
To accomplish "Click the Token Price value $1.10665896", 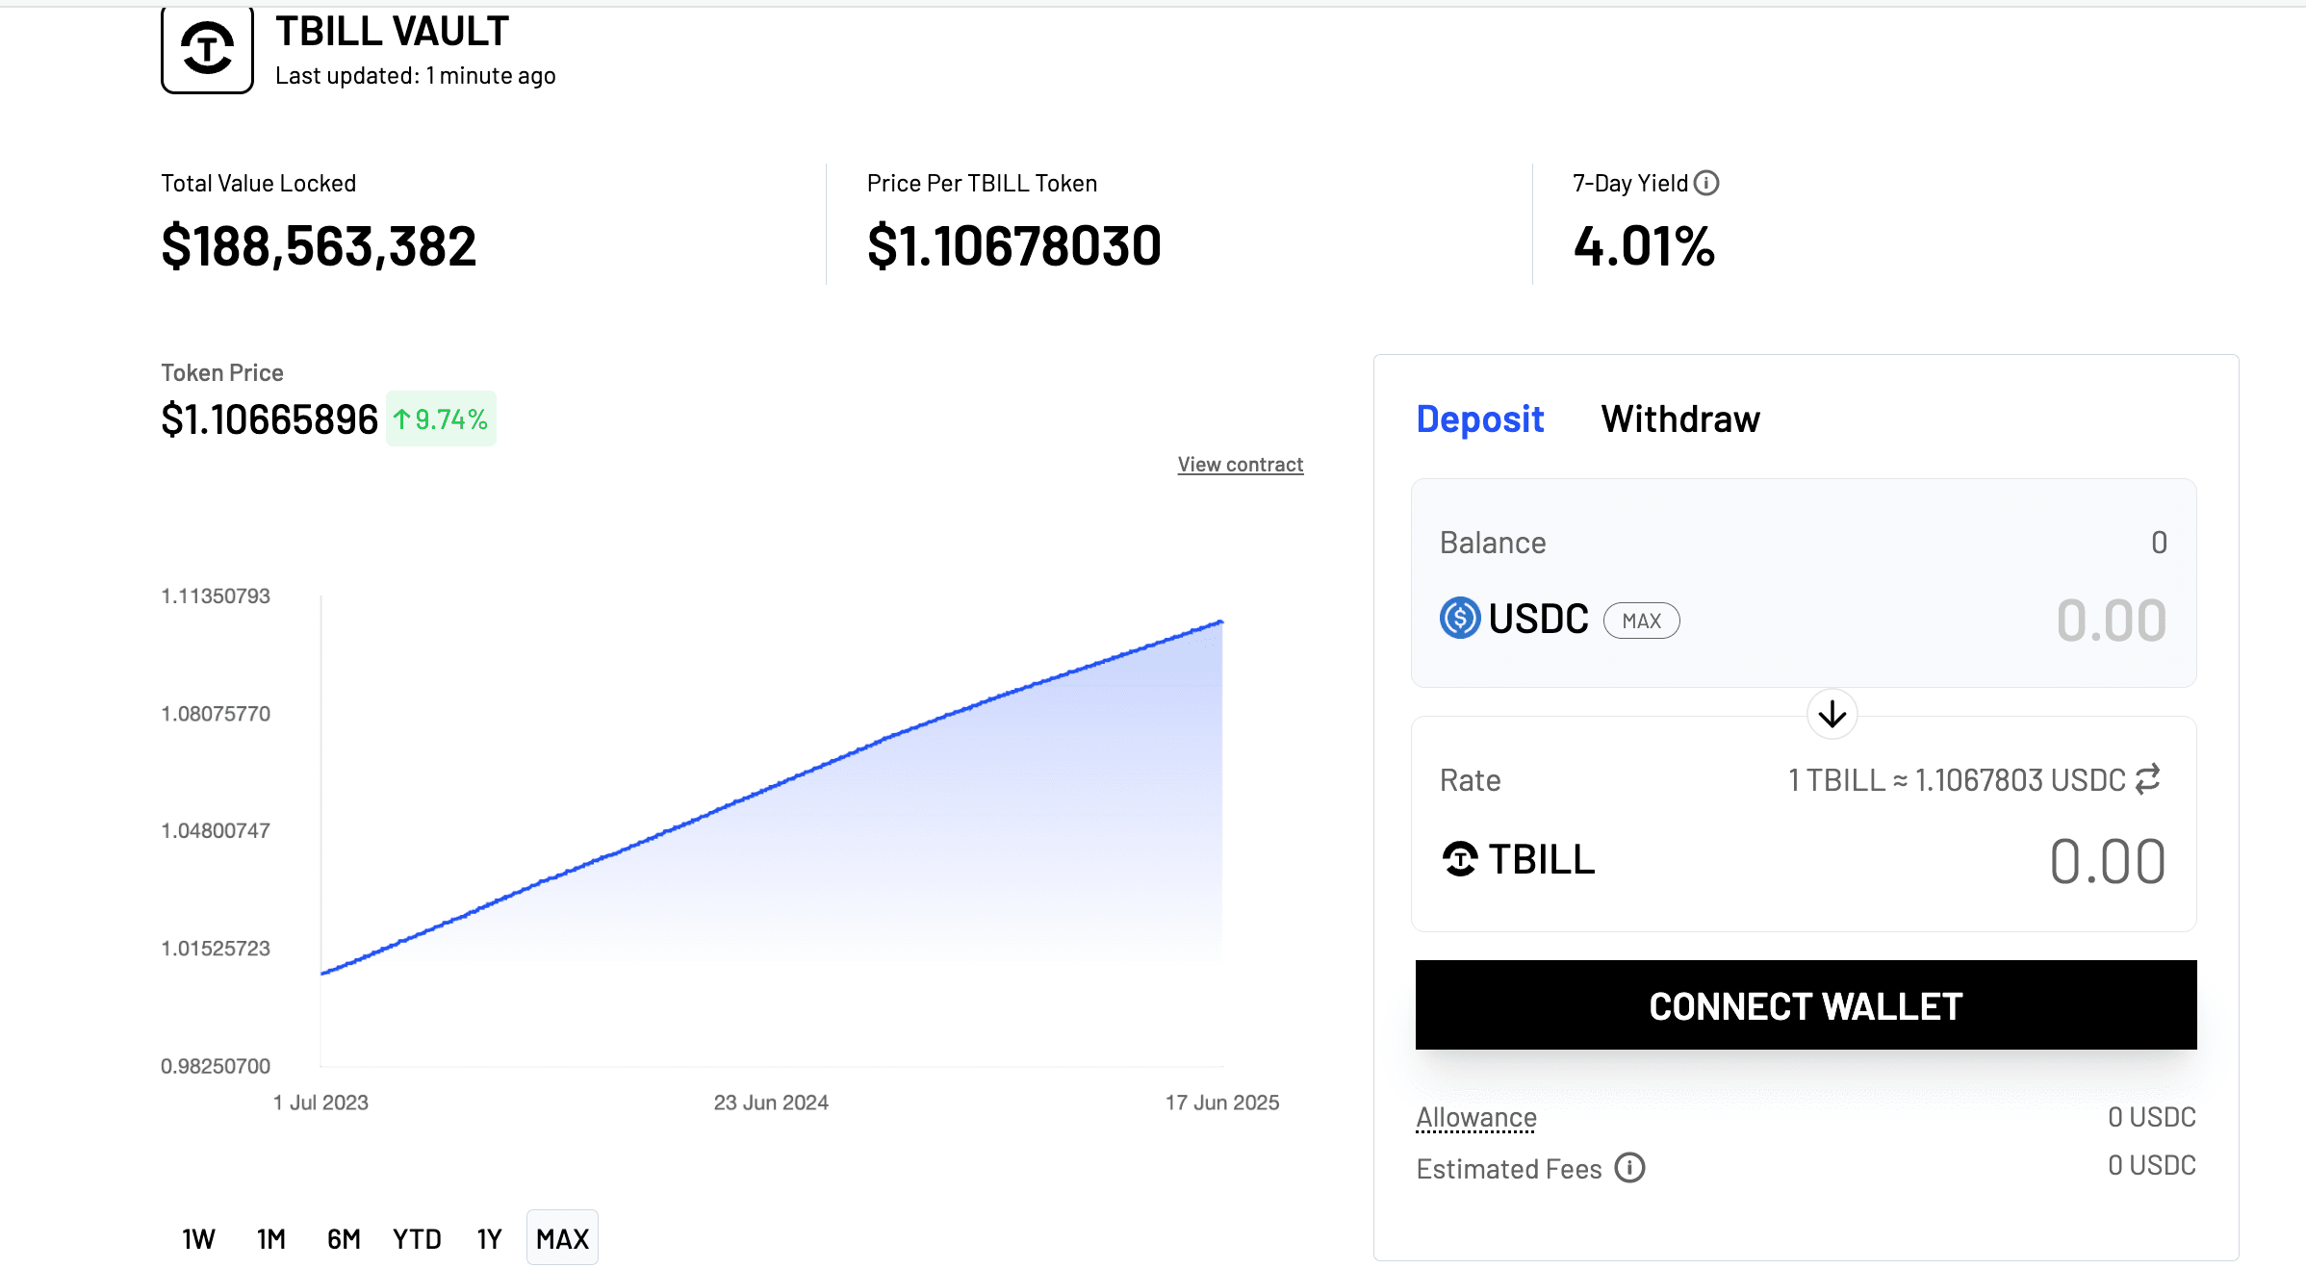I will 269,420.
